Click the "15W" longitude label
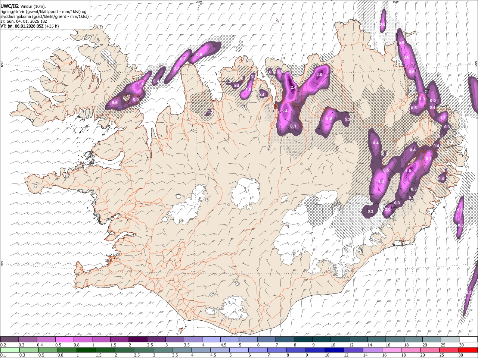The image size is (478, 358). [395, 2]
